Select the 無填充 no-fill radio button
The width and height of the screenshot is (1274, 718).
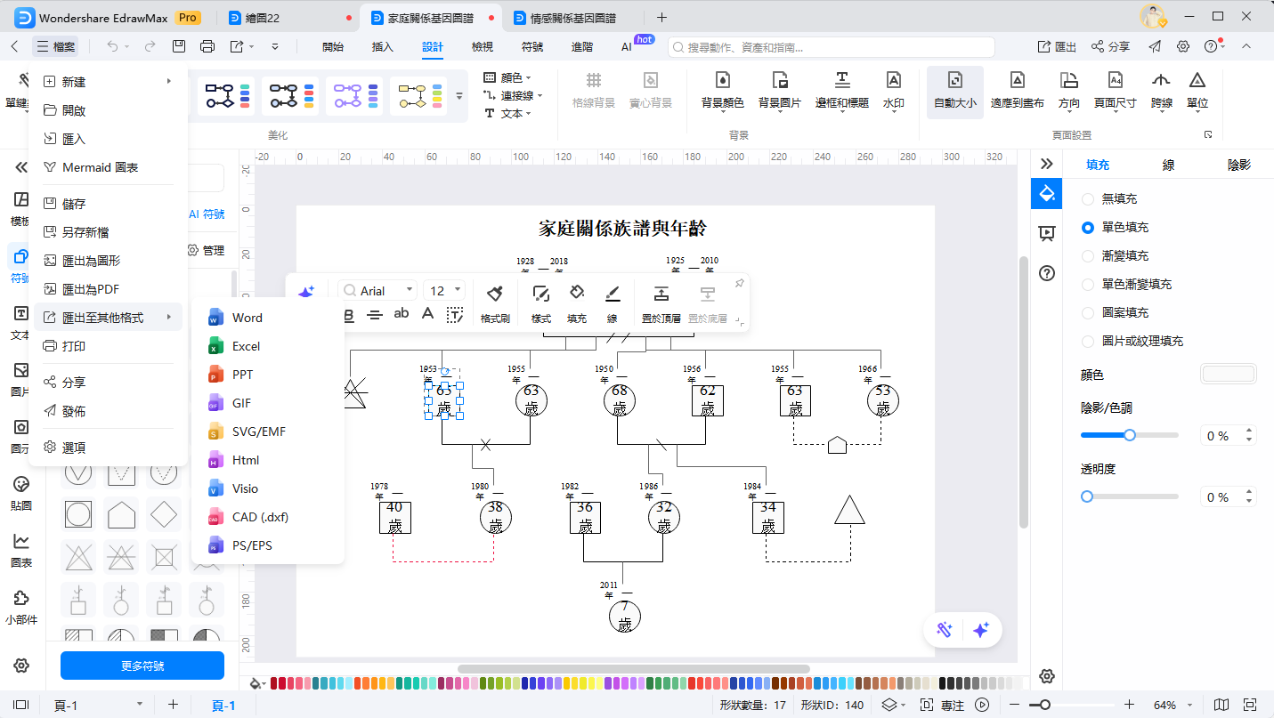coord(1087,198)
